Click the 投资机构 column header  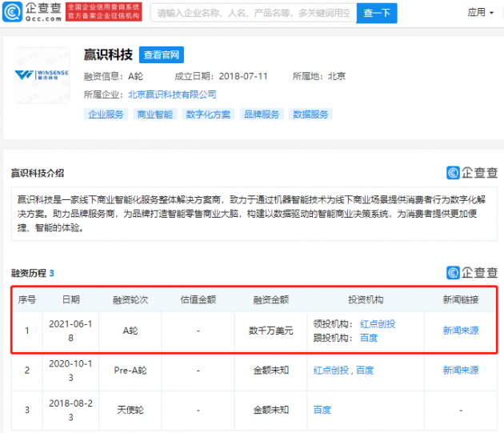pos(366,300)
